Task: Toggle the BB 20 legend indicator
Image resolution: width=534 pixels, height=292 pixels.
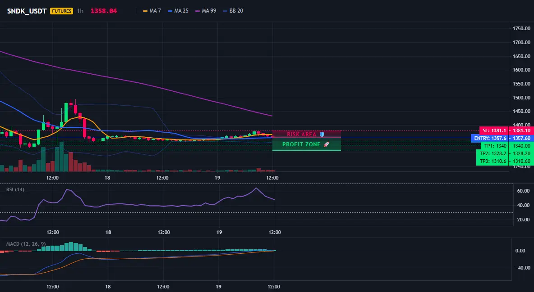Action: 233,11
